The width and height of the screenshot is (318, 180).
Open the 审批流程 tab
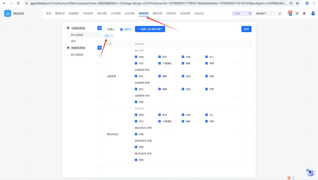[102, 13]
